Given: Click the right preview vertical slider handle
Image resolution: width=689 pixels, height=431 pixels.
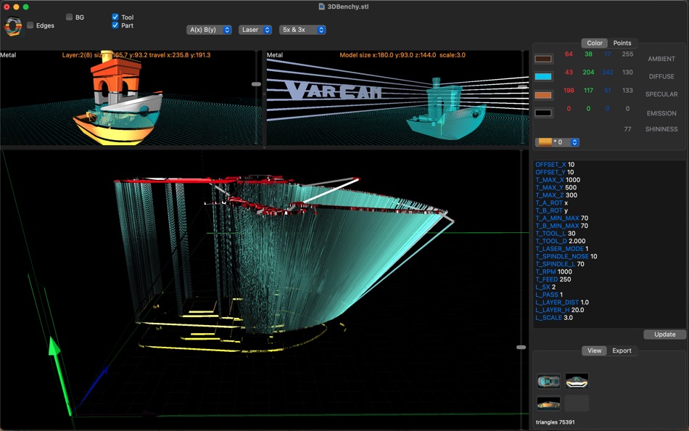Looking at the screenshot, I should [x=522, y=86].
